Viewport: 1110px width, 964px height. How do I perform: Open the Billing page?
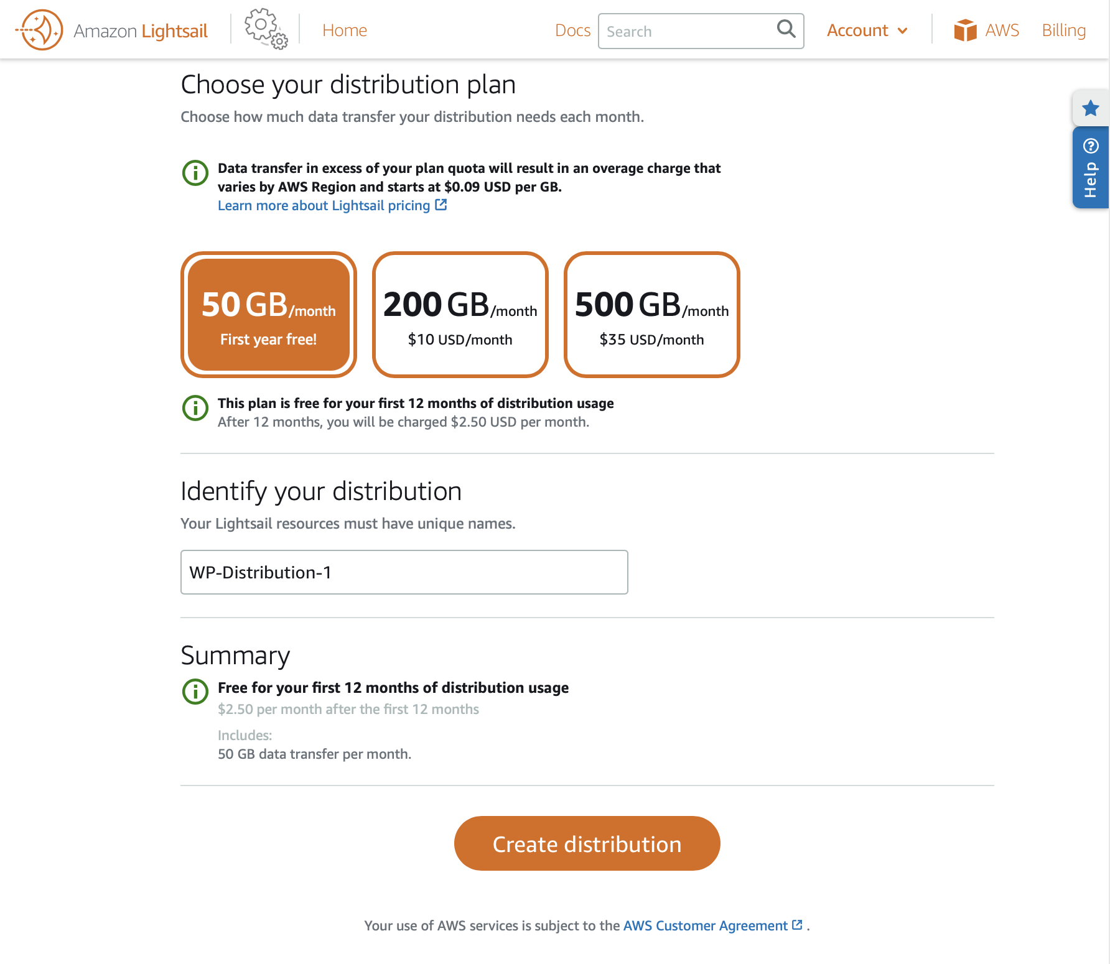click(1063, 30)
